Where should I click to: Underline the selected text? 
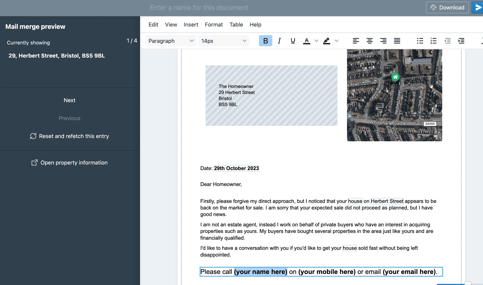(293, 41)
